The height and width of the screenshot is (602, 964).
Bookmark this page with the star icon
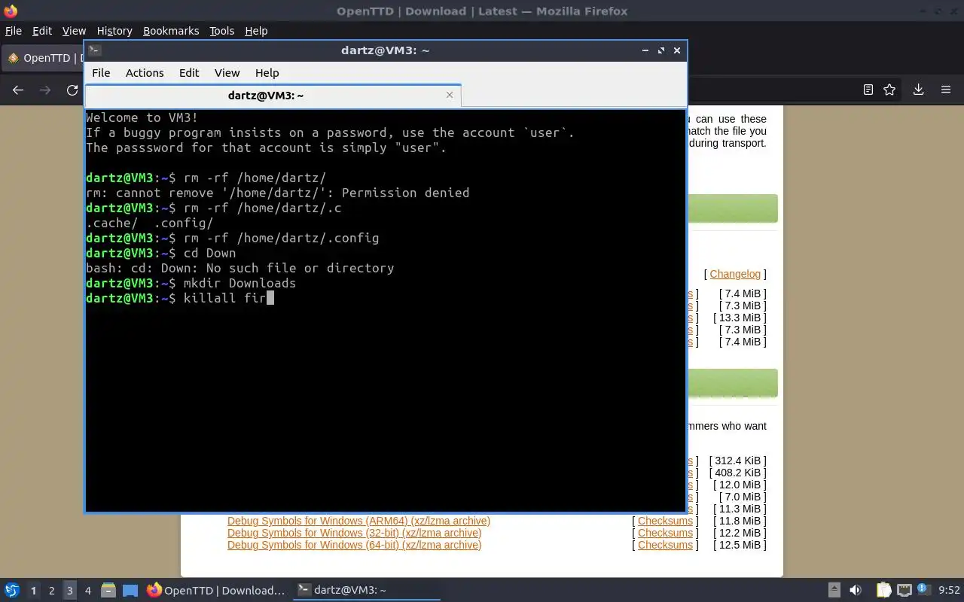[889, 90]
